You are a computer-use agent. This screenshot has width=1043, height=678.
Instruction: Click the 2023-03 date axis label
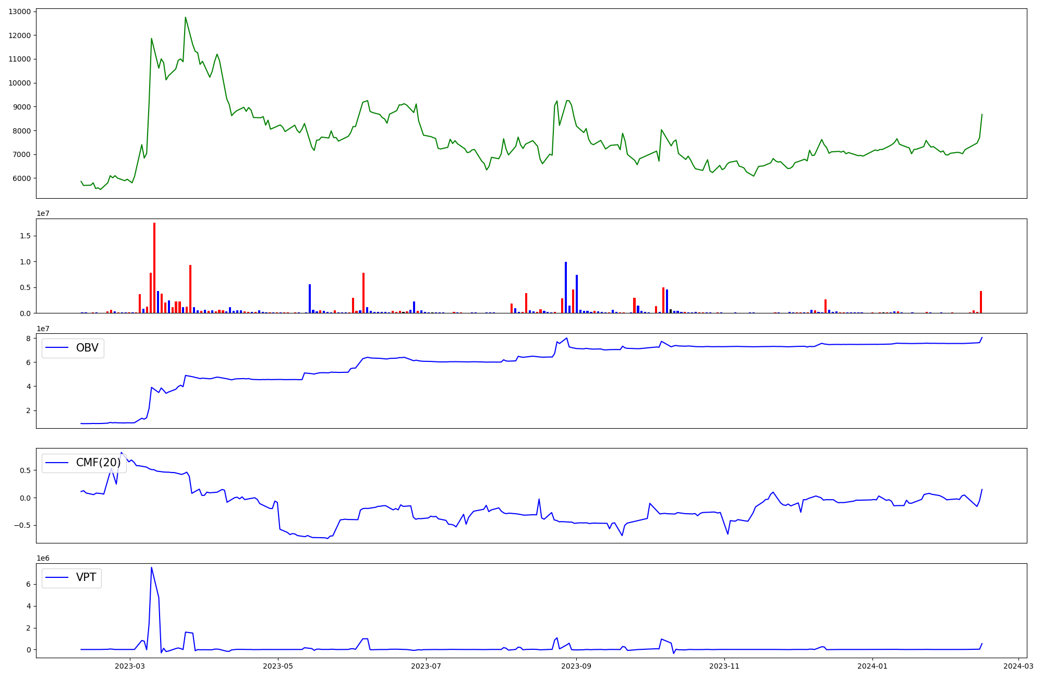click(130, 666)
